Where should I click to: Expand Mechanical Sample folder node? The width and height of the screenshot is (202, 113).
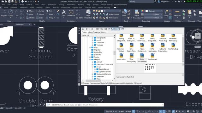[92, 74]
